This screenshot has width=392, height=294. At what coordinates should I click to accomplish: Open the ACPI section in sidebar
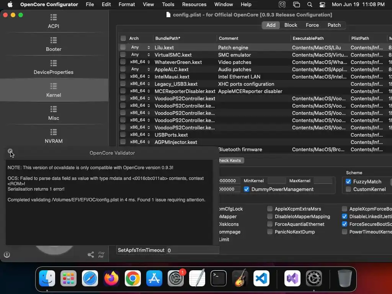click(54, 21)
